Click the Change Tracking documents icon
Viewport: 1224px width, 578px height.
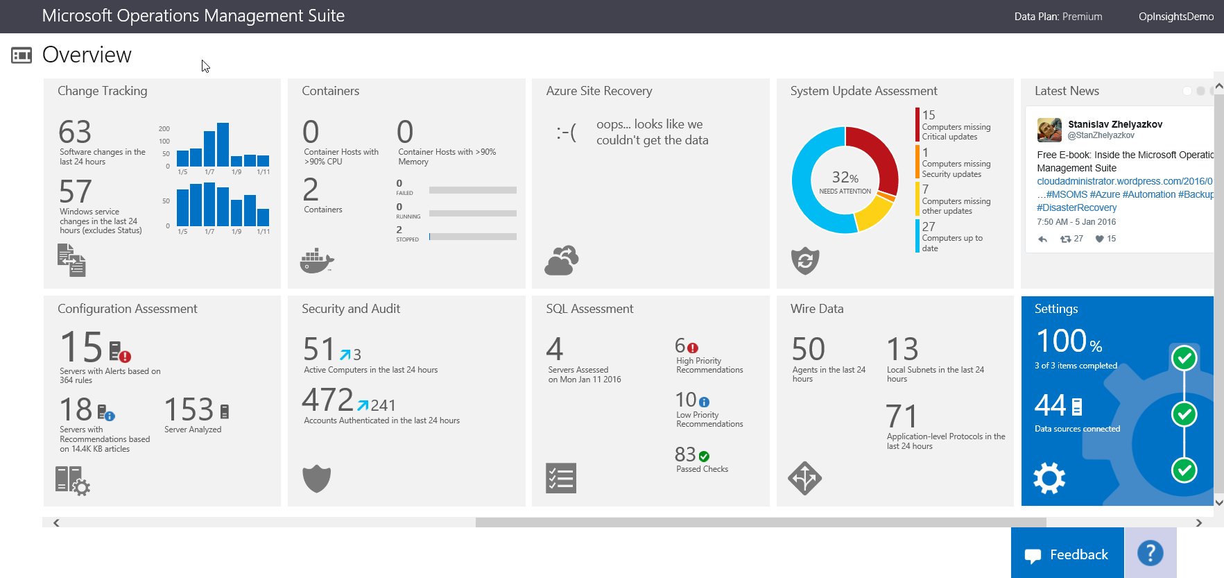71,260
